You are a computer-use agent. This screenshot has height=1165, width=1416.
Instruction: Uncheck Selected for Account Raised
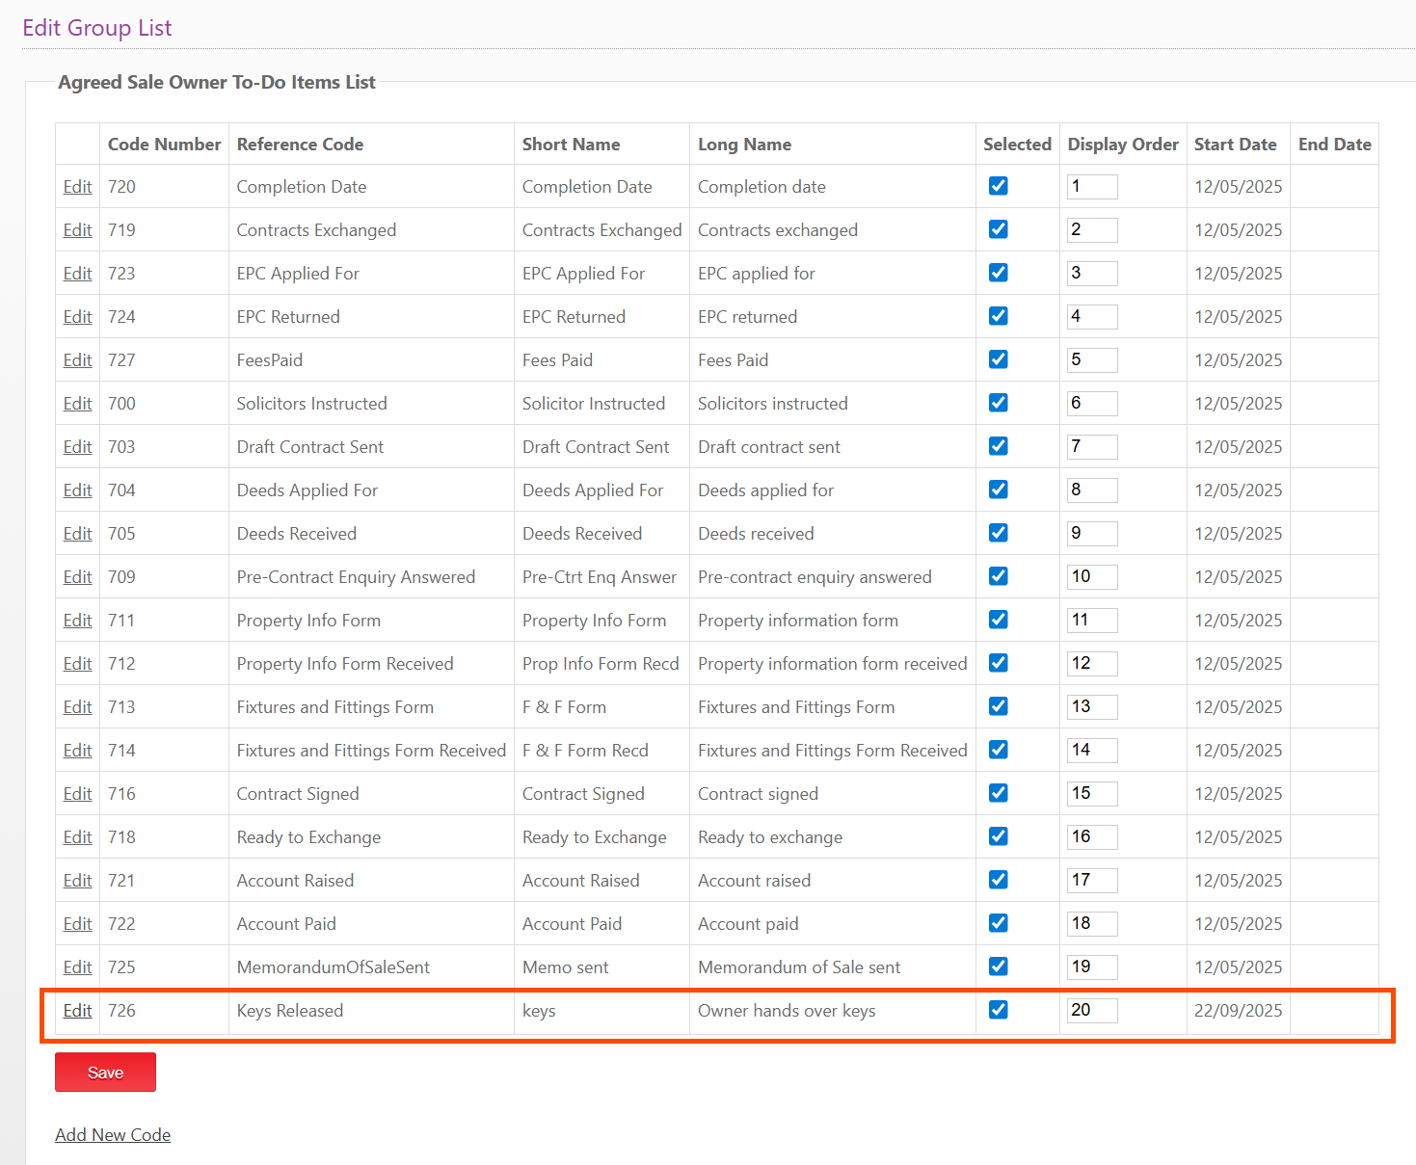[x=999, y=880]
